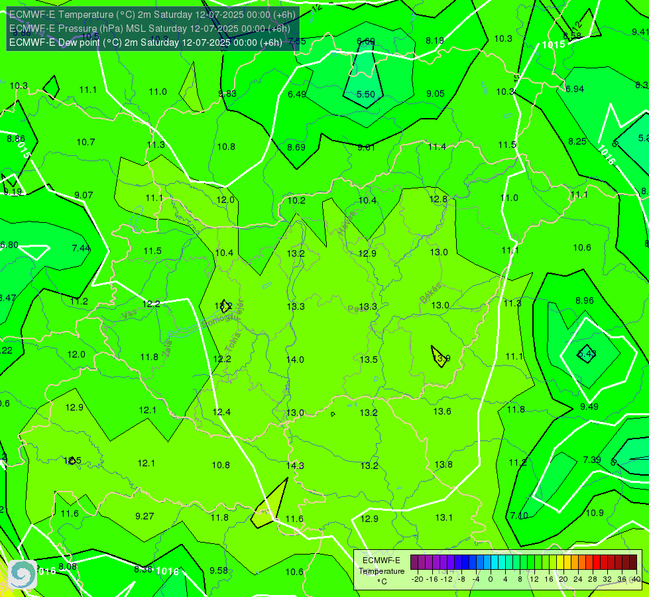
Task: Click the 13.5 temperature value
Action: (369, 360)
